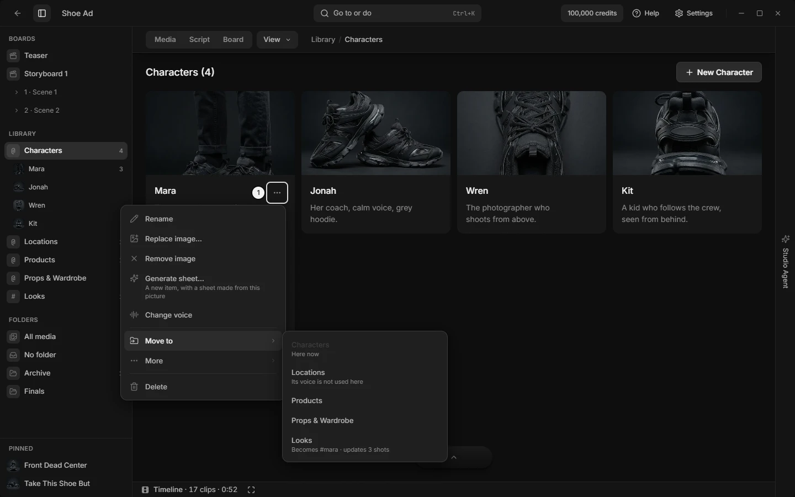795x497 pixels.
Task: Expand the collapsed panel chevron at bottom
Action: 454,457
